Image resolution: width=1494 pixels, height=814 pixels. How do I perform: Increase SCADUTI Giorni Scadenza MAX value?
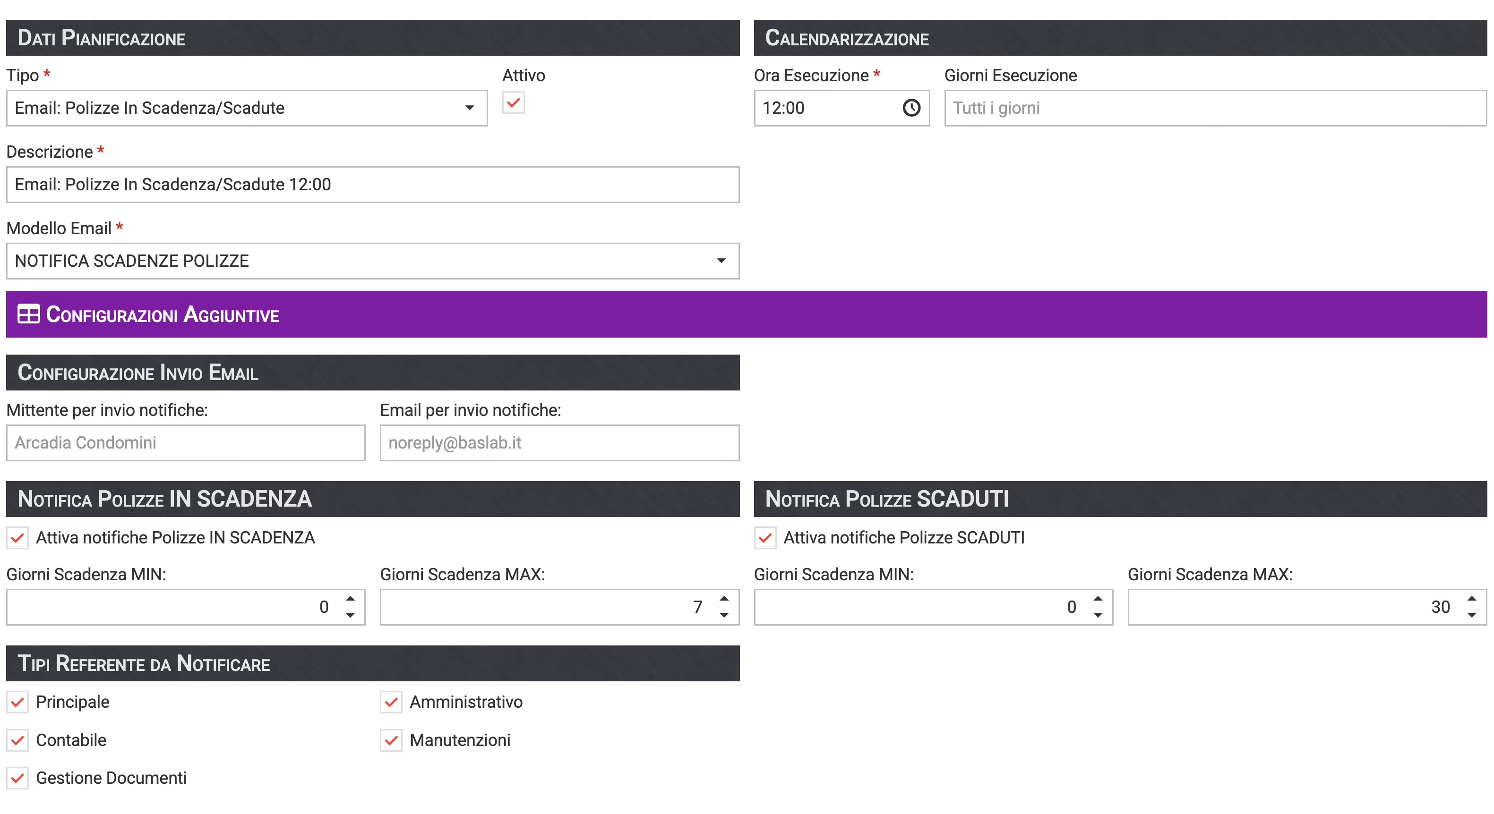click(x=1471, y=598)
